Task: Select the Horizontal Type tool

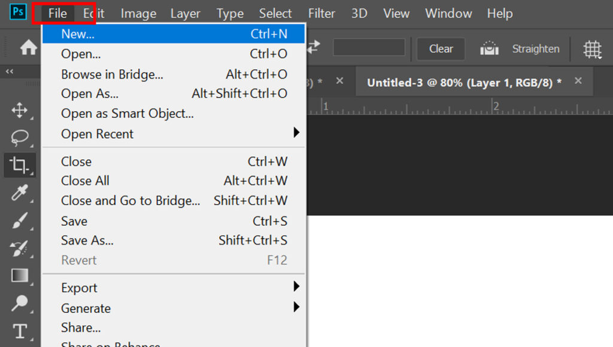Action: tap(20, 331)
